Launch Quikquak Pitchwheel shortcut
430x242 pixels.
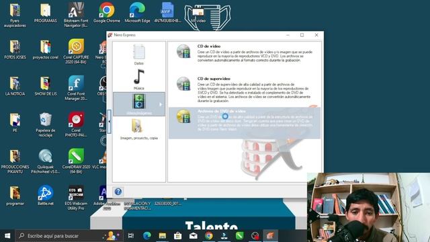pos(46,161)
